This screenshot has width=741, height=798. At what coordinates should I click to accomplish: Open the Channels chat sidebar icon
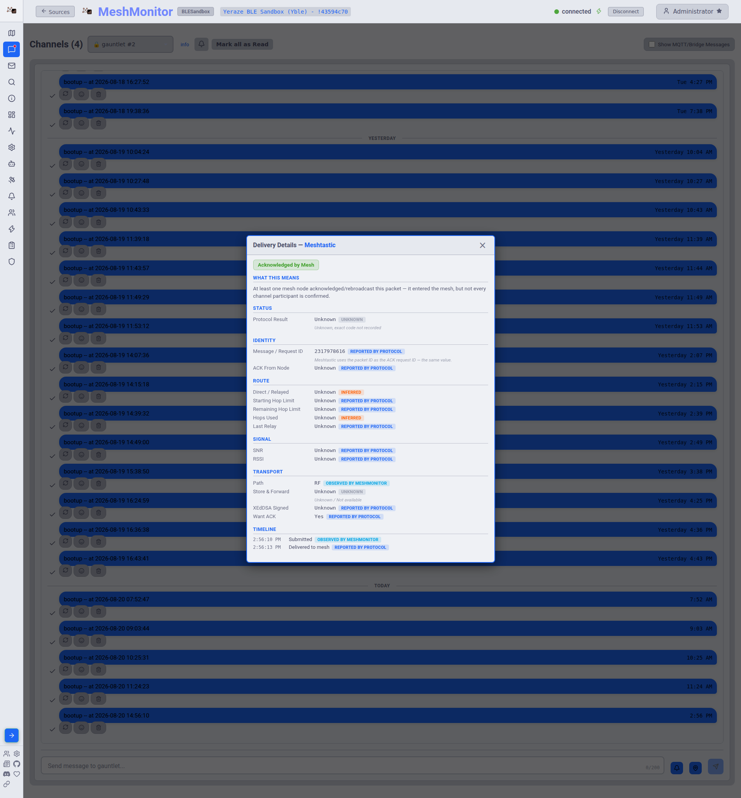[12, 49]
